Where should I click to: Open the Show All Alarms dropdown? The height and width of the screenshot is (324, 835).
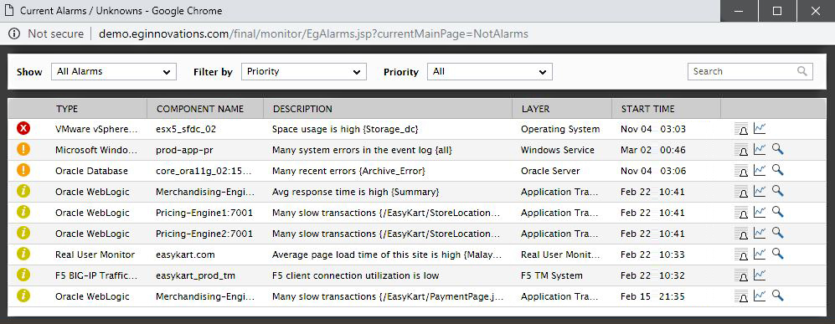click(x=114, y=71)
